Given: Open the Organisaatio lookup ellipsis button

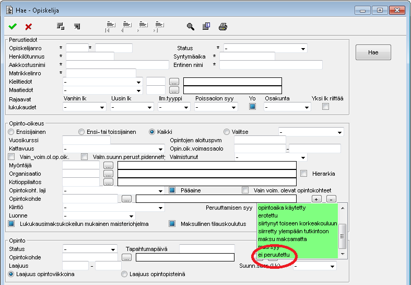Looking at the screenshot, I should click(x=108, y=174).
